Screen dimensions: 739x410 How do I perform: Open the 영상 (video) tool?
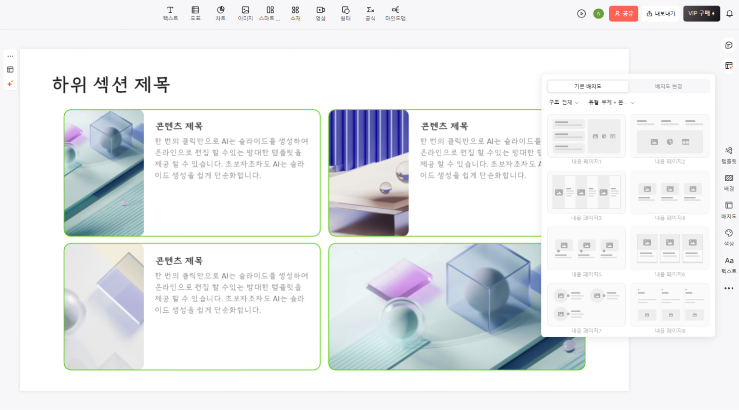point(321,13)
